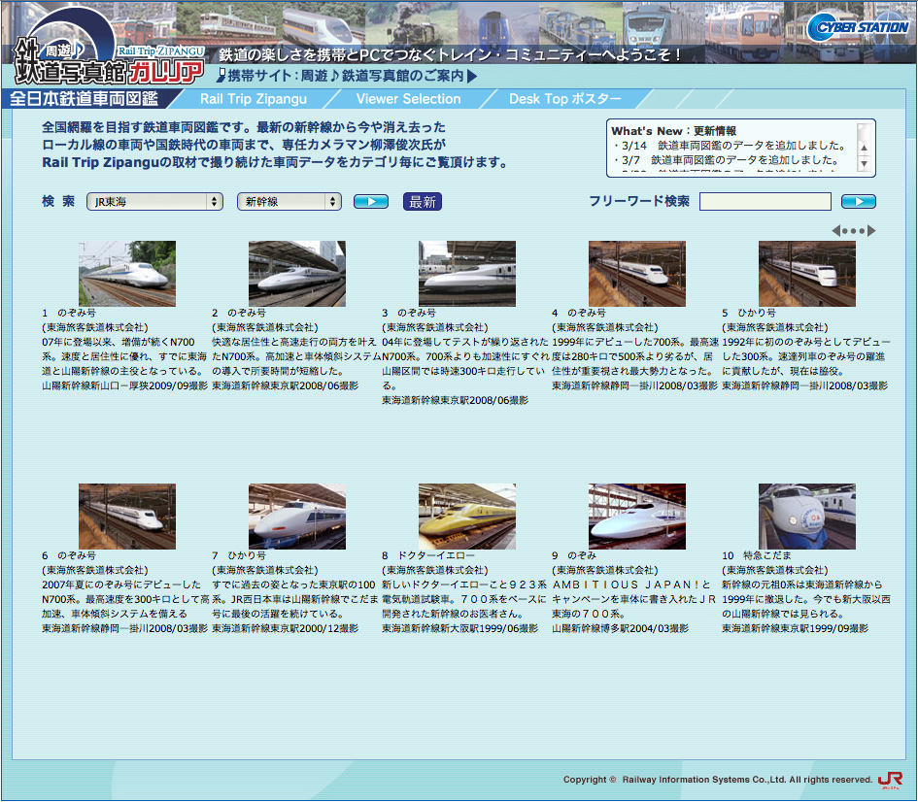The width and height of the screenshot is (918, 802).
Task: Click '東海道新幹線東京駅1999/09撮影' caption
Action: pyautogui.click(x=795, y=629)
